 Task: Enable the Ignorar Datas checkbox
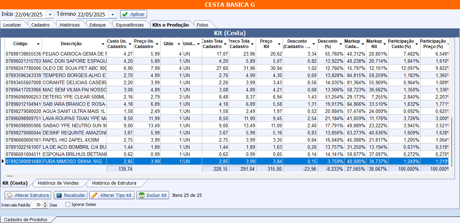(68, 205)
